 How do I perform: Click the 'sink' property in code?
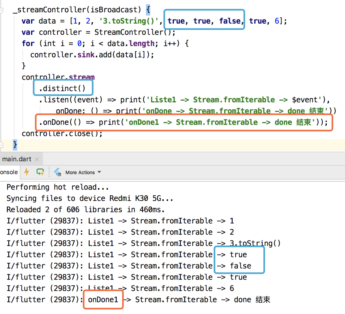point(86,55)
